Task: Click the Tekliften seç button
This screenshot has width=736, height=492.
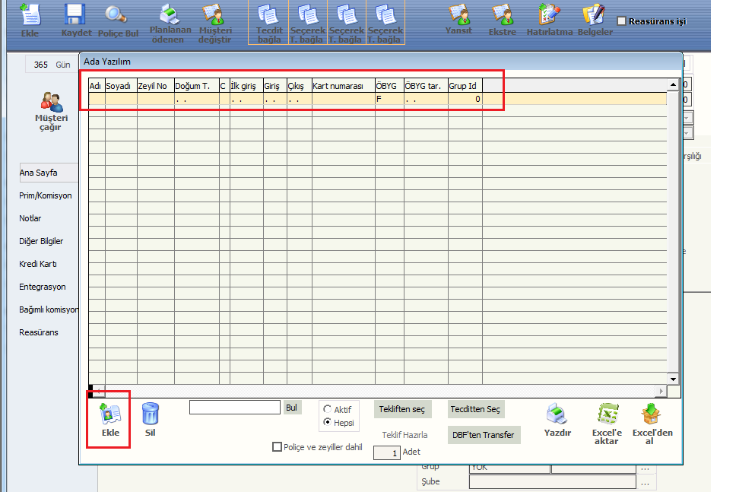Action: click(401, 409)
